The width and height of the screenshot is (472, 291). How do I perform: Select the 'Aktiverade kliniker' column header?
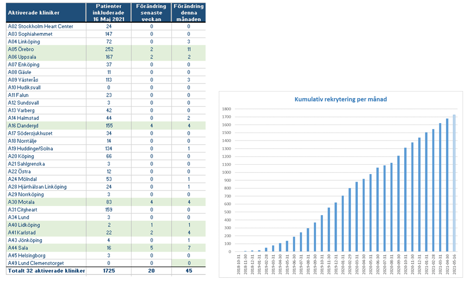46,13
